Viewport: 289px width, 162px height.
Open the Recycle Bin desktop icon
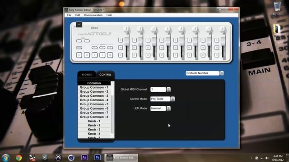click(277, 9)
